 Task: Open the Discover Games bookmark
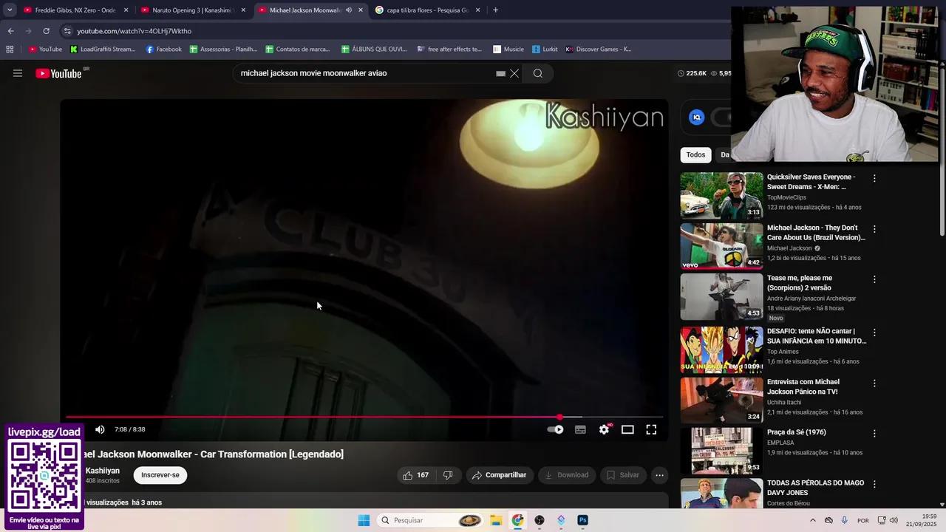(598, 50)
